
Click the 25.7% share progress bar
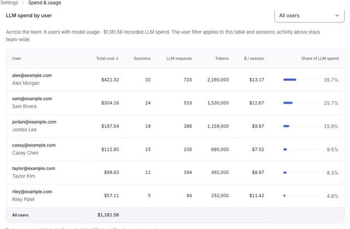pyautogui.click(x=301, y=103)
